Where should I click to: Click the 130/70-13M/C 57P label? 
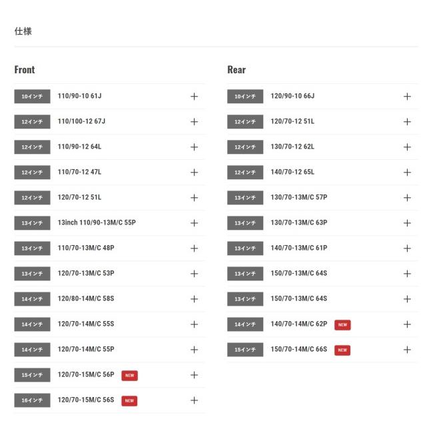click(x=299, y=198)
